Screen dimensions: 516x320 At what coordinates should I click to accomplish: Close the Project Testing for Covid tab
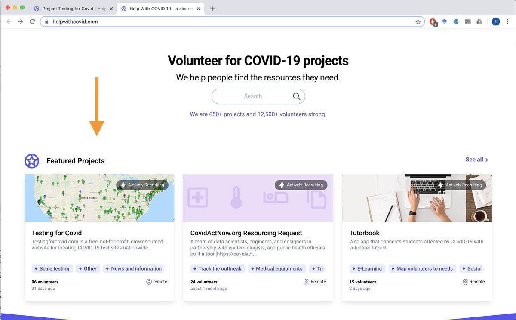pyautogui.click(x=111, y=9)
